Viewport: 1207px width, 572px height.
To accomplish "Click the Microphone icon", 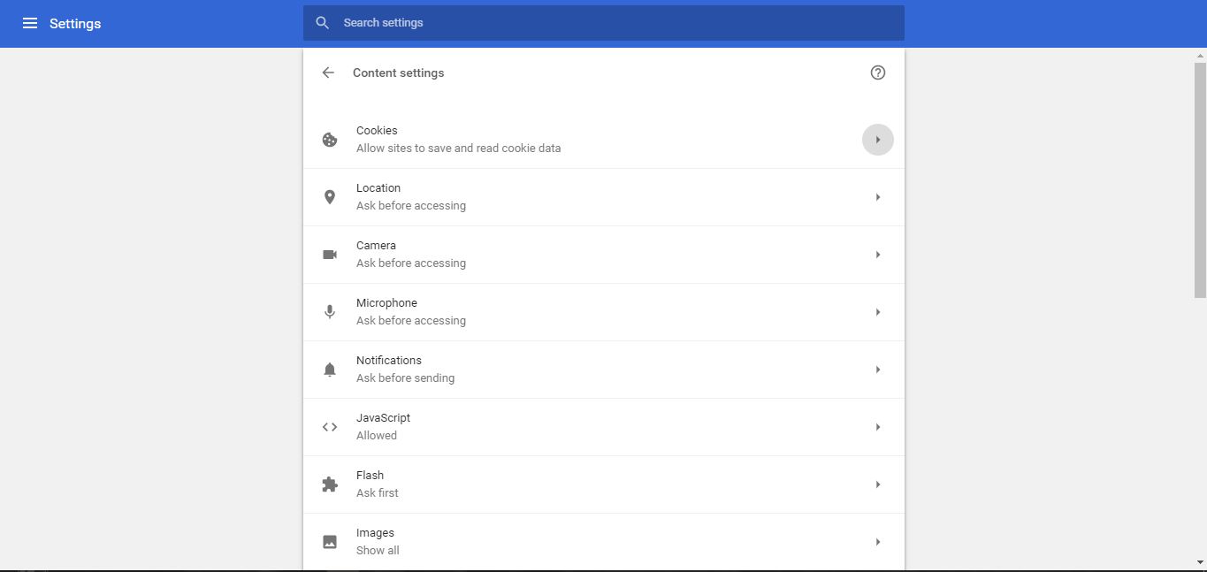I will pos(330,311).
